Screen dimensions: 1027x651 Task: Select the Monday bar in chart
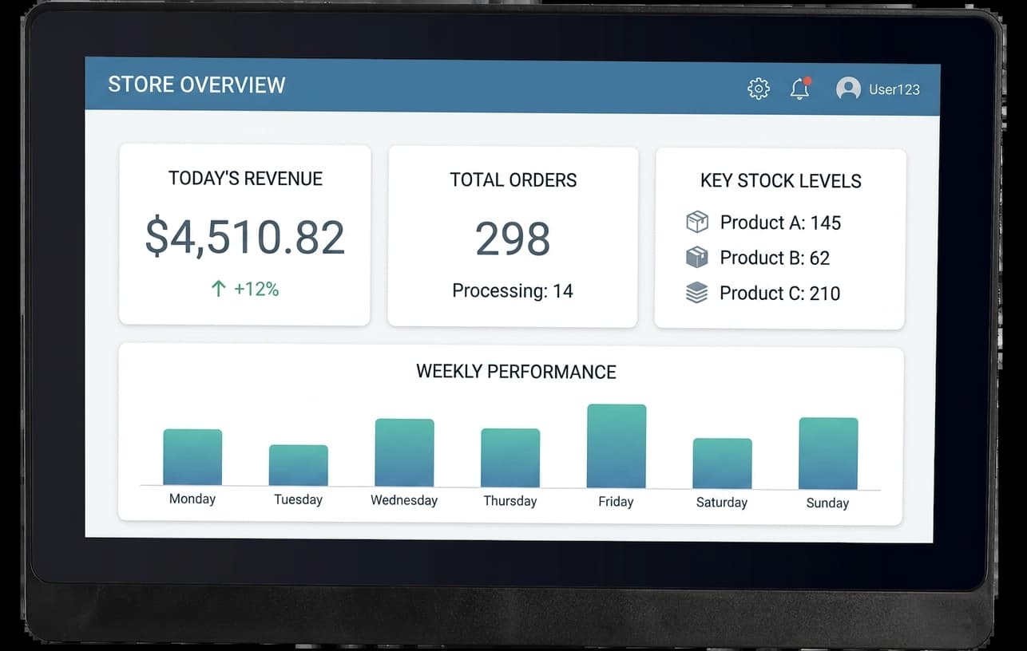[x=192, y=457]
